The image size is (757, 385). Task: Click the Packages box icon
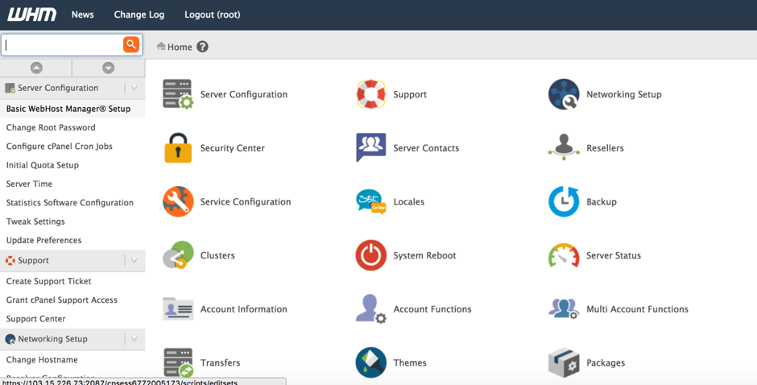click(564, 362)
